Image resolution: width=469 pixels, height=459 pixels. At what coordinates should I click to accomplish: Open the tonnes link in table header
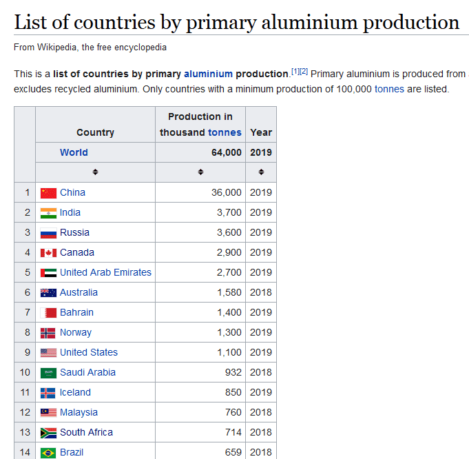[225, 132]
